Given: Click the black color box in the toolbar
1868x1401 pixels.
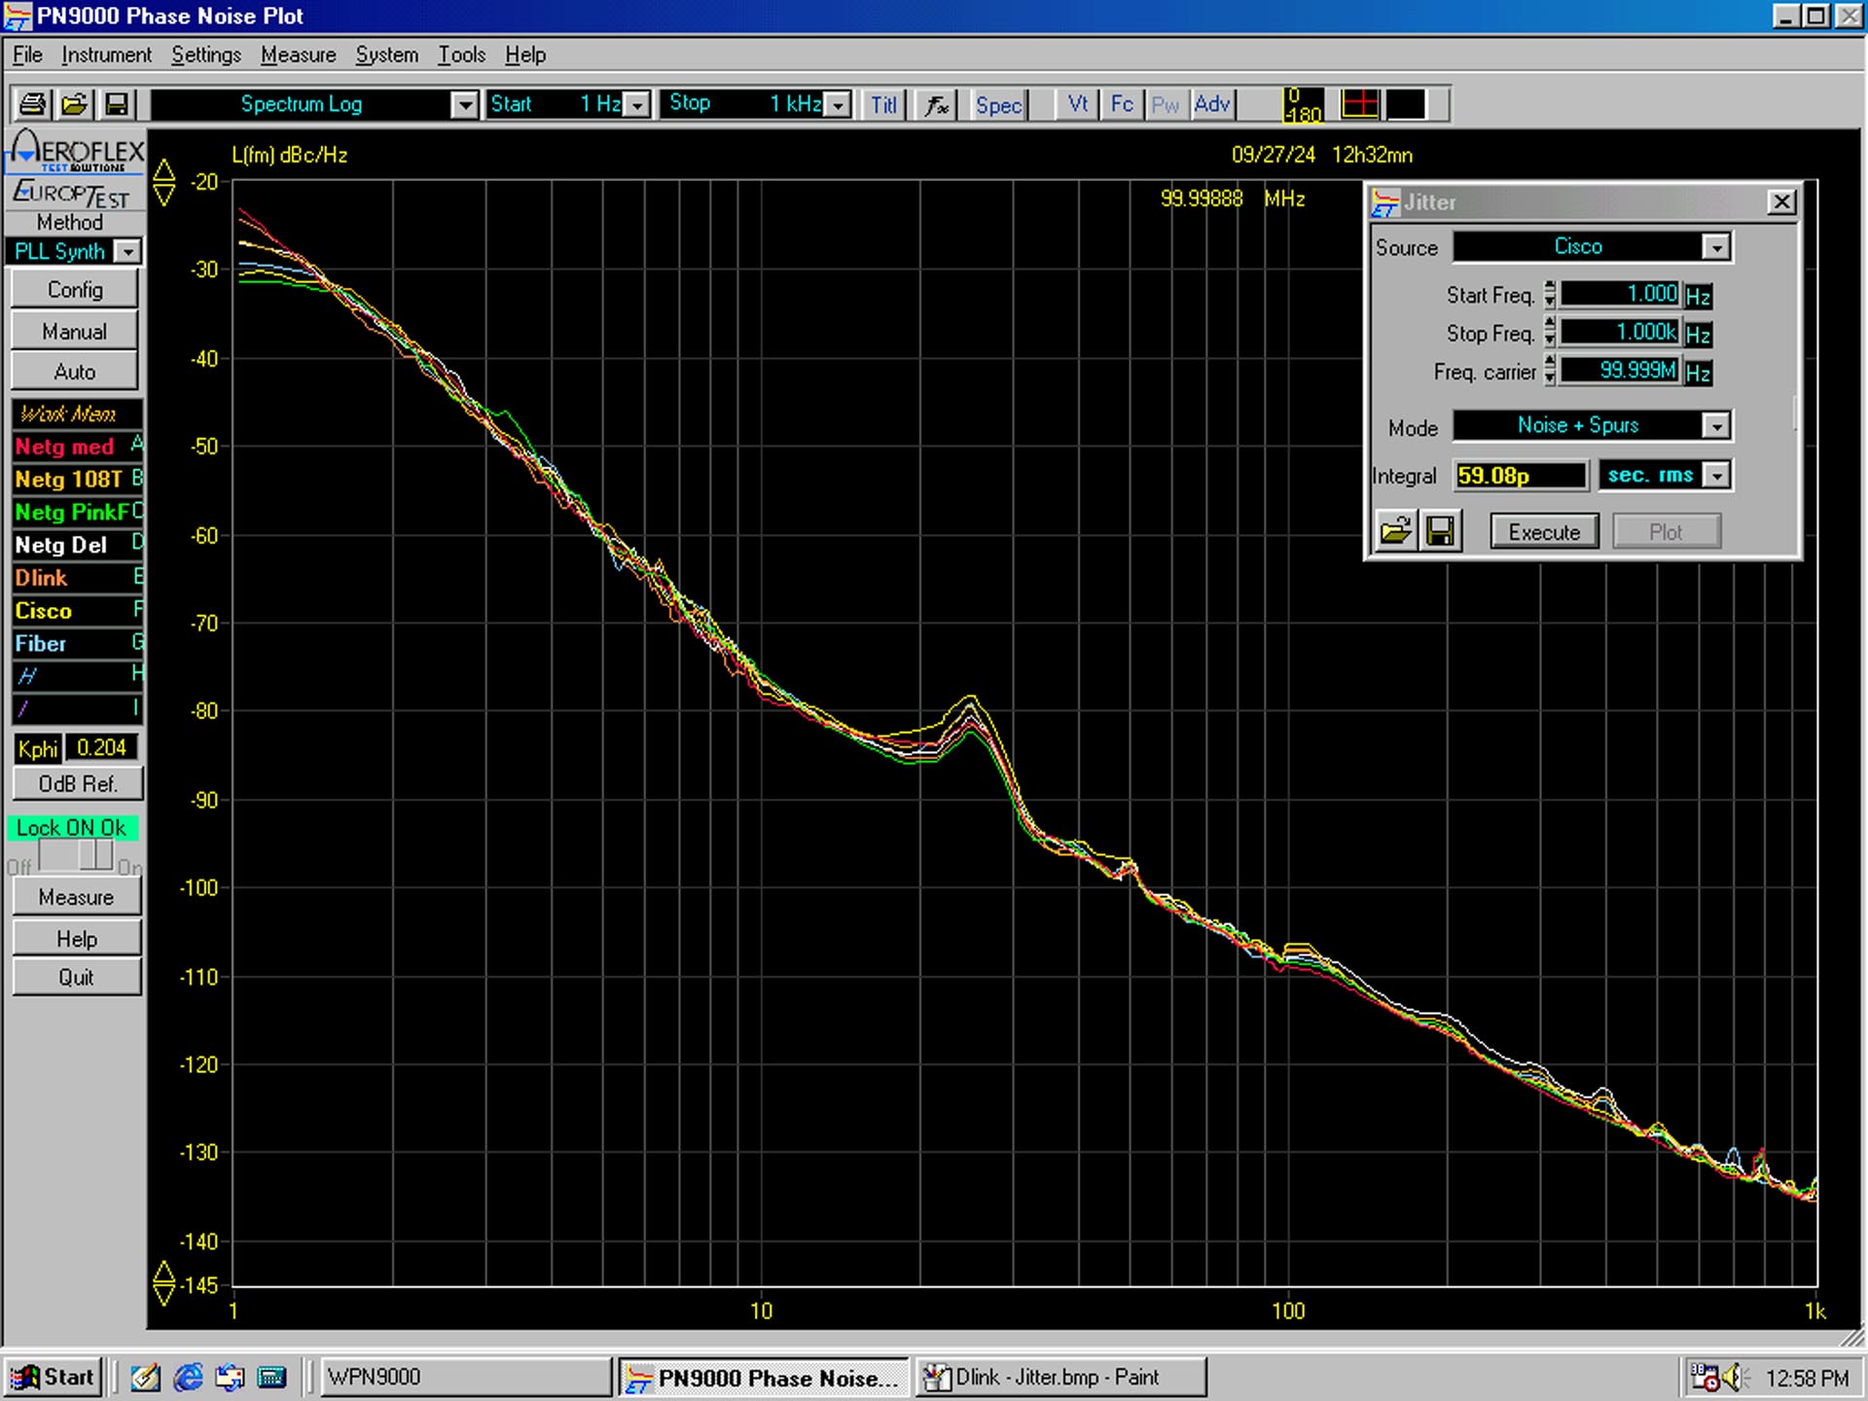Looking at the screenshot, I should pos(1406,104).
